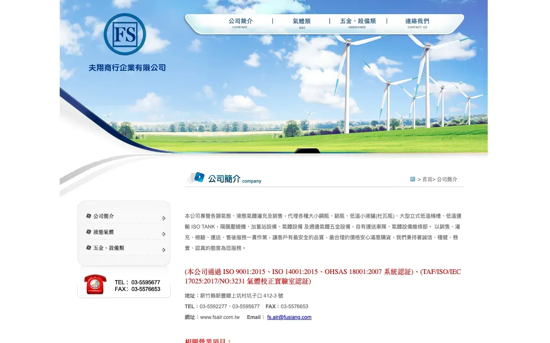
Task: Open 氣體類 GAS in top navigation
Action: coord(302,23)
